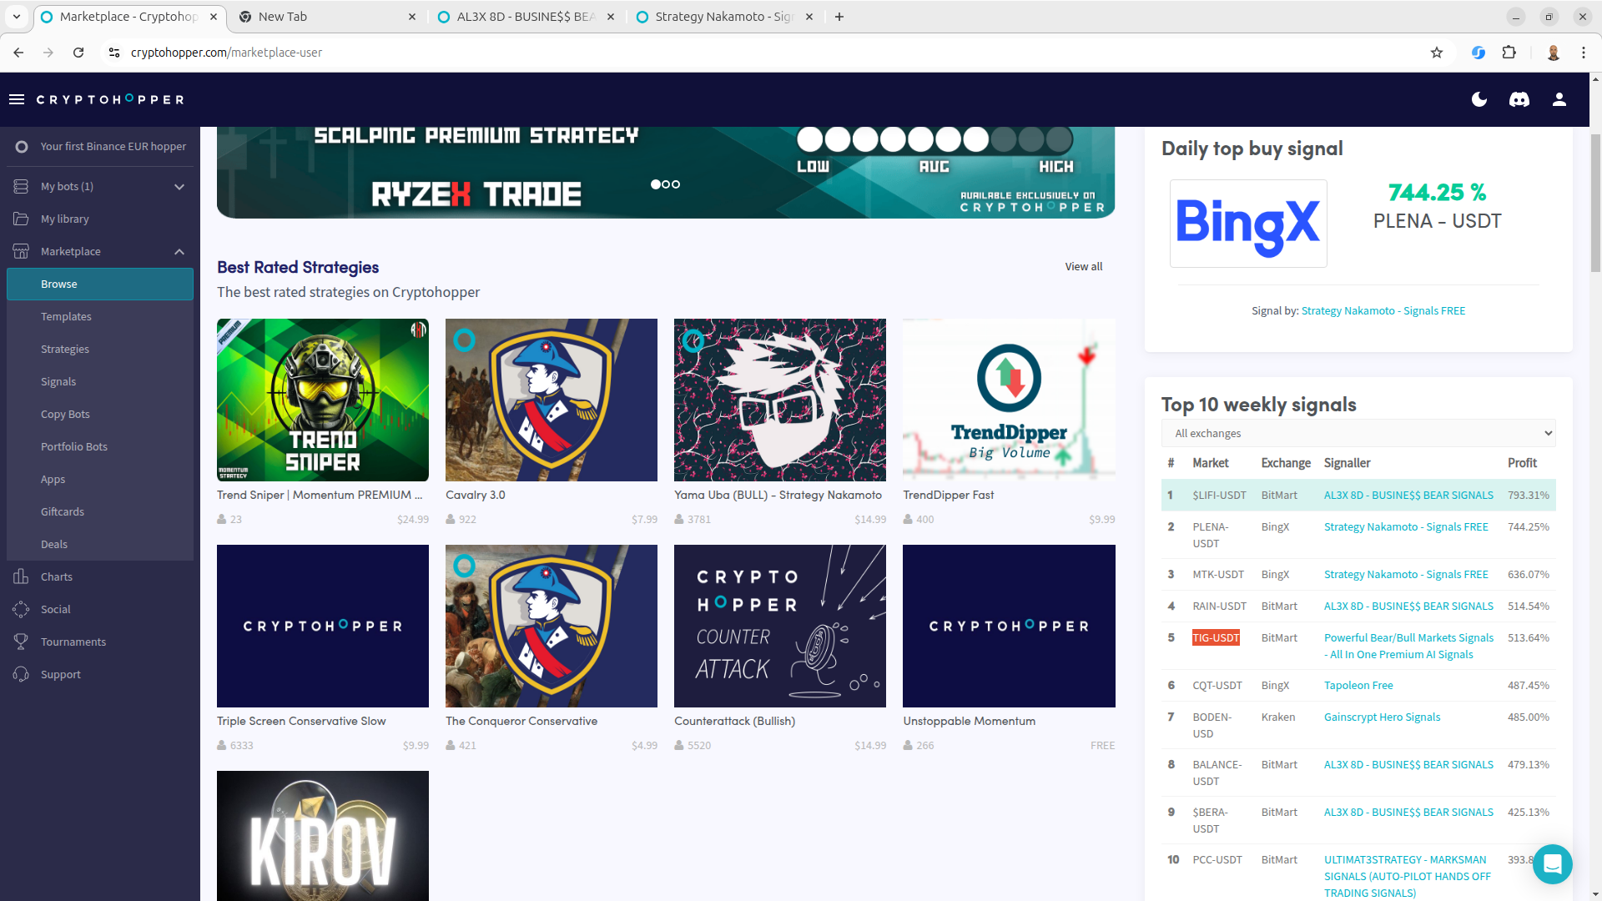
Task: Select the second banner carousel dot
Action: pos(666,184)
